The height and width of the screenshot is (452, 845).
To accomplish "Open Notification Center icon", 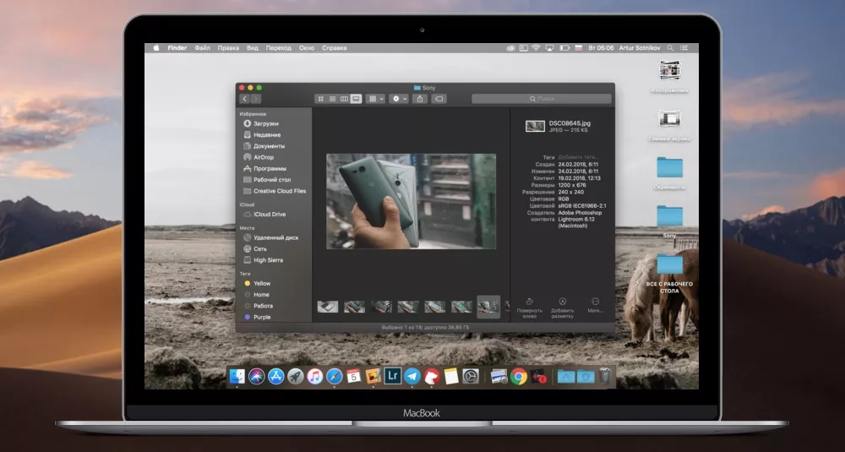I will click(684, 48).
